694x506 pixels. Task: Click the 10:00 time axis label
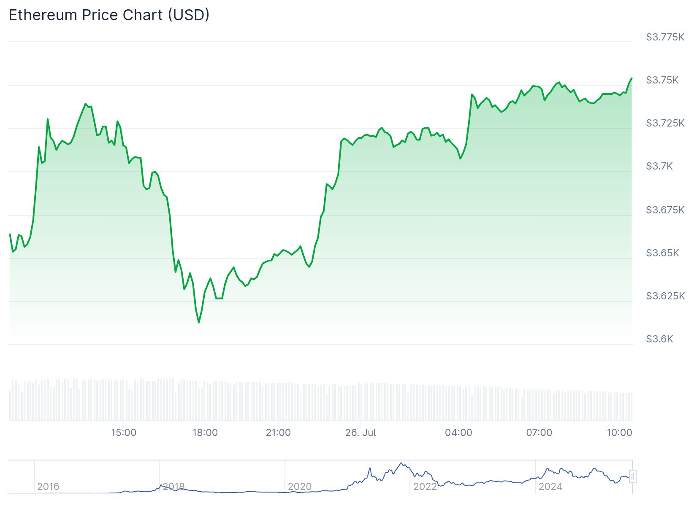[x=619, y=433]
